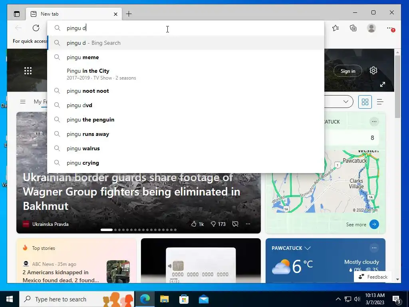Viewport: 409px width, 307px height.
Task: Click the Sign in button
Action: pyautogui.click(x=348, y=71)
